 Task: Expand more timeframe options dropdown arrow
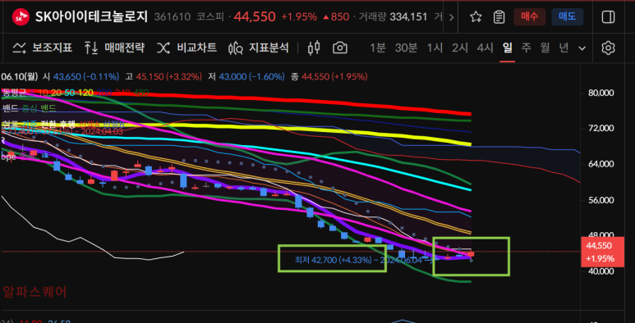tap(582, 48)
